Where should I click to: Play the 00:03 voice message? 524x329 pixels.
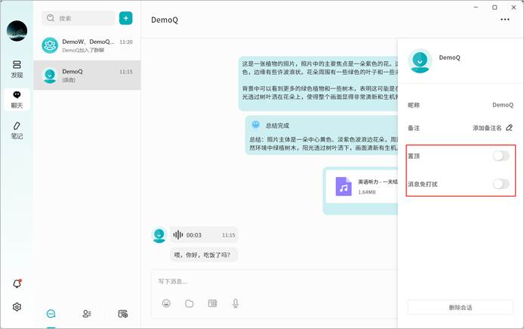point(179,235)
